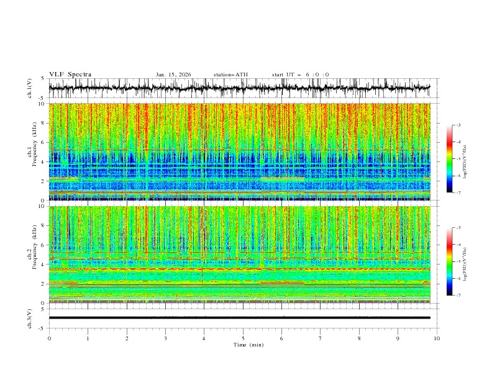
Task: Click the ch.3 flat voltage trace
Action: click(239, 318)
